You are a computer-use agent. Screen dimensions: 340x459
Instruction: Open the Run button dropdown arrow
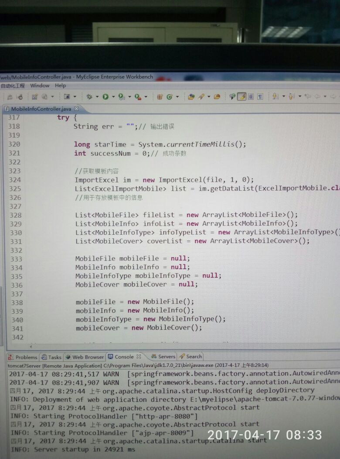pos(113,96)
